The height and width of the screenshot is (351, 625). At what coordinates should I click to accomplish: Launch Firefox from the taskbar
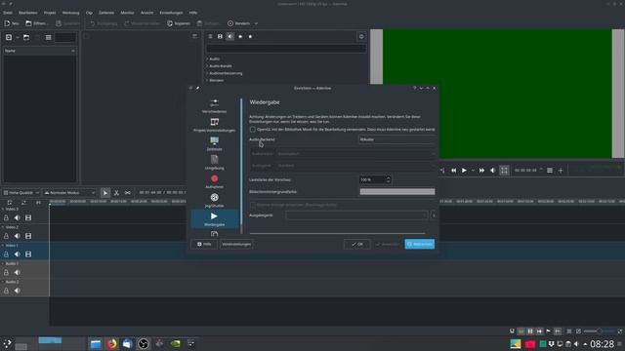coord(111,344)
